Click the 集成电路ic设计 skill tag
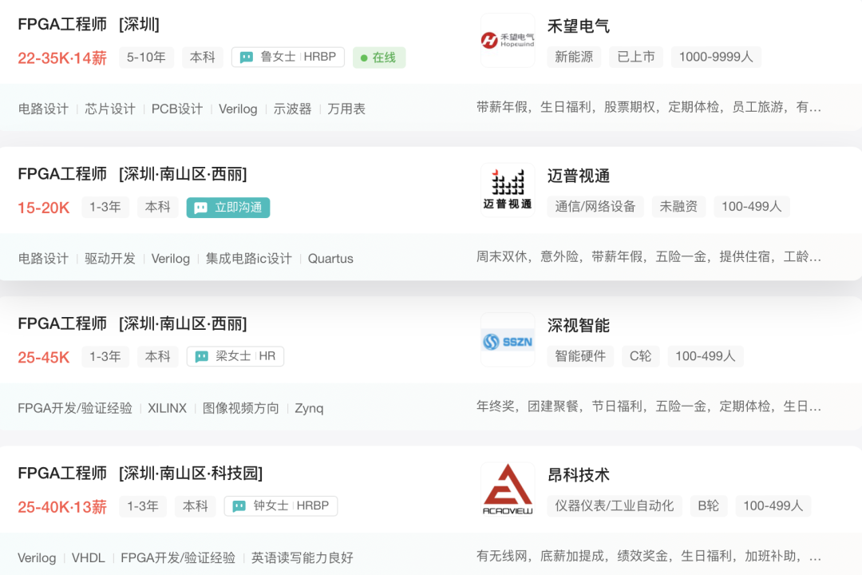862x575 pixels. [x=248, y=259]
